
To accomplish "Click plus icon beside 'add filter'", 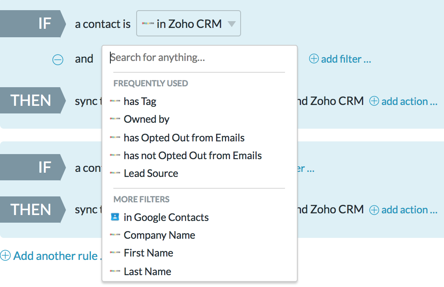I will tap(314, 58).
